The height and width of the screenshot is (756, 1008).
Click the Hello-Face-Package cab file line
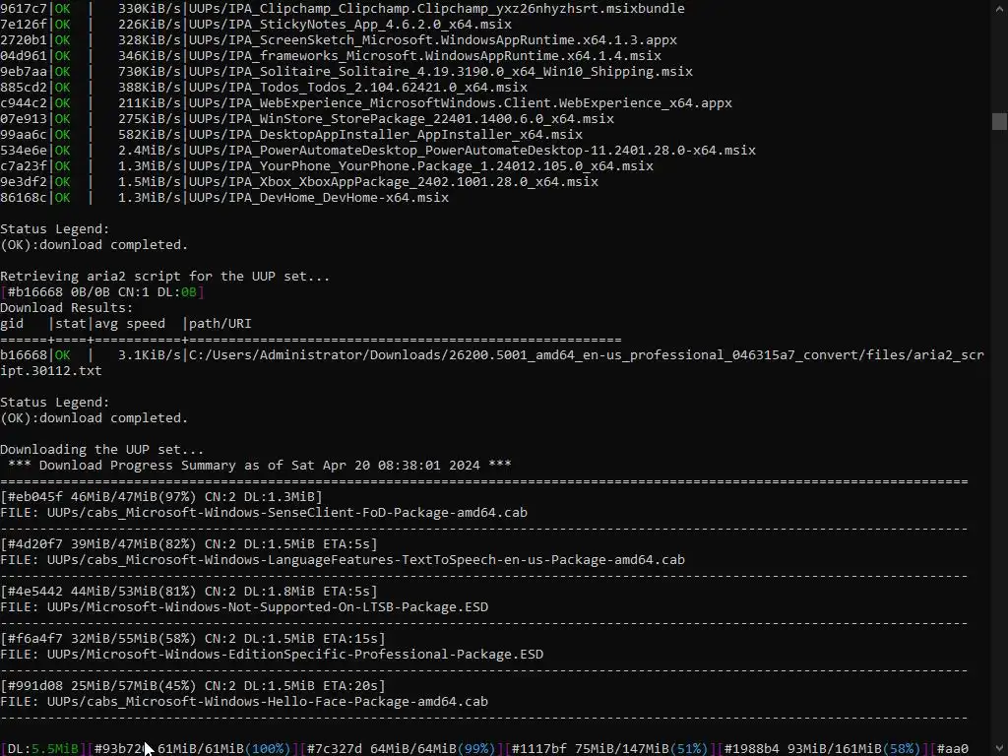(x=244, y=701)
